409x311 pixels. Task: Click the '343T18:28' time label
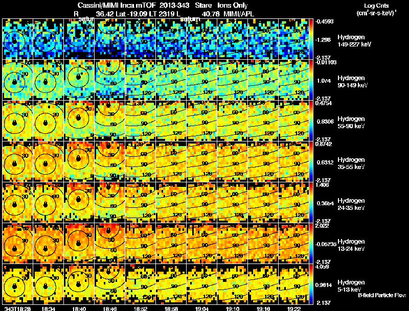17,308
